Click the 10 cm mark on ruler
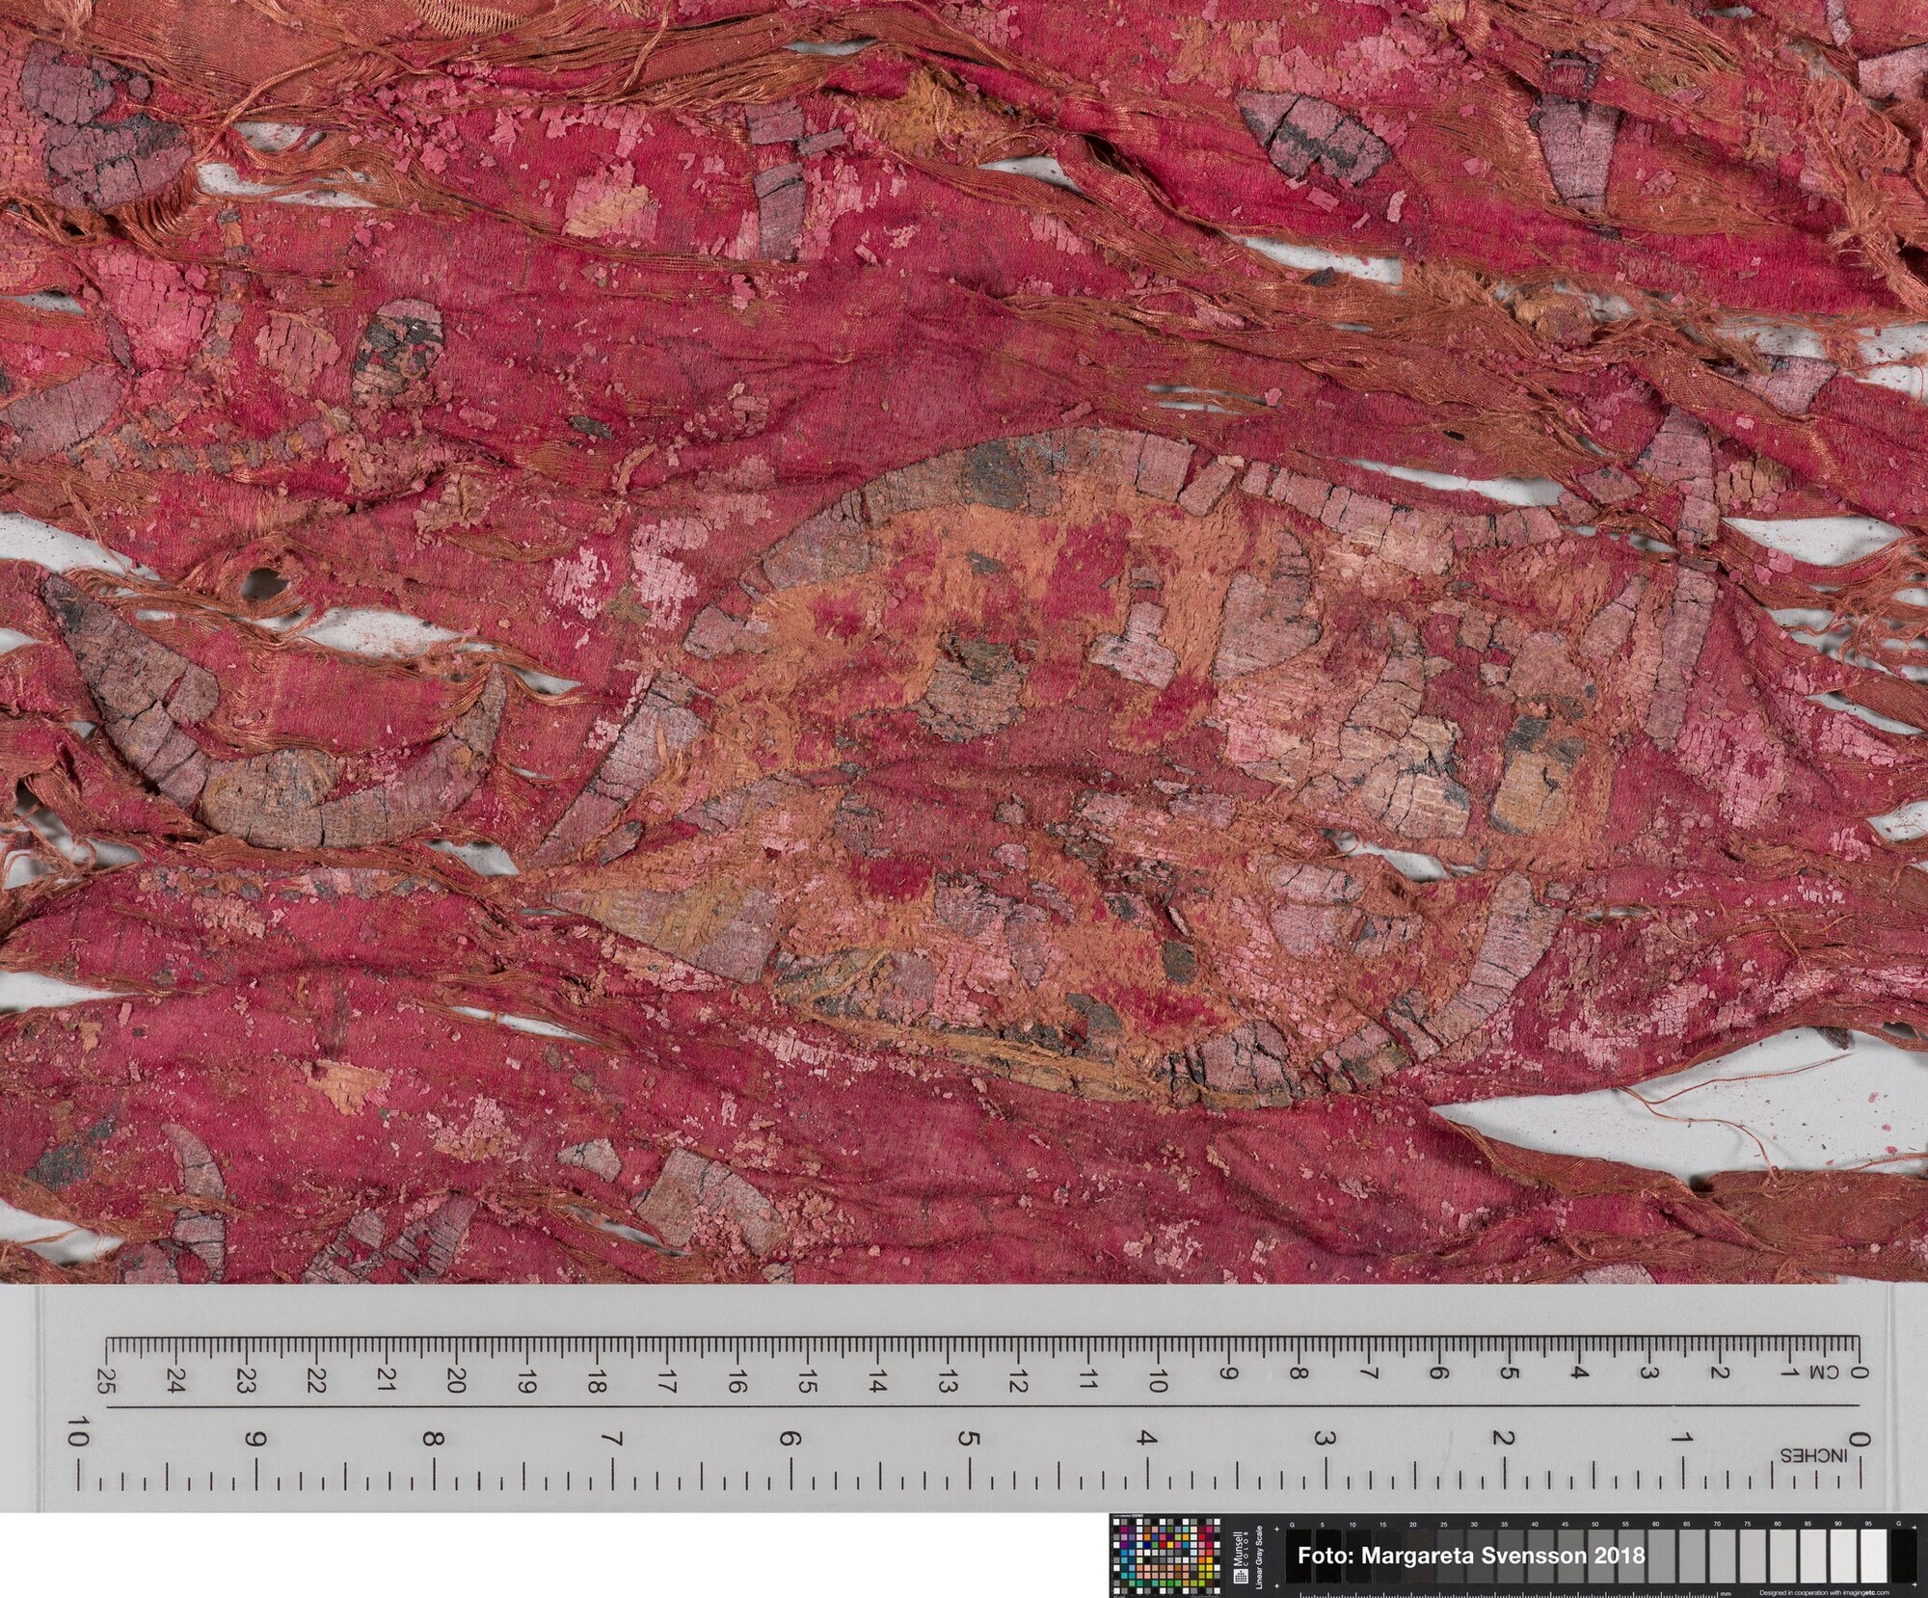Viewport: 1928px width, 1598px height. [x=1159, y=1381]
